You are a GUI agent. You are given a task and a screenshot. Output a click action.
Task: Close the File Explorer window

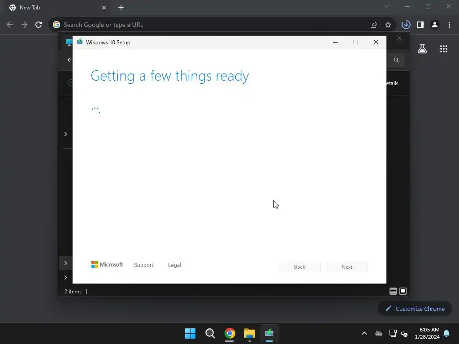[x=399, y=39]
